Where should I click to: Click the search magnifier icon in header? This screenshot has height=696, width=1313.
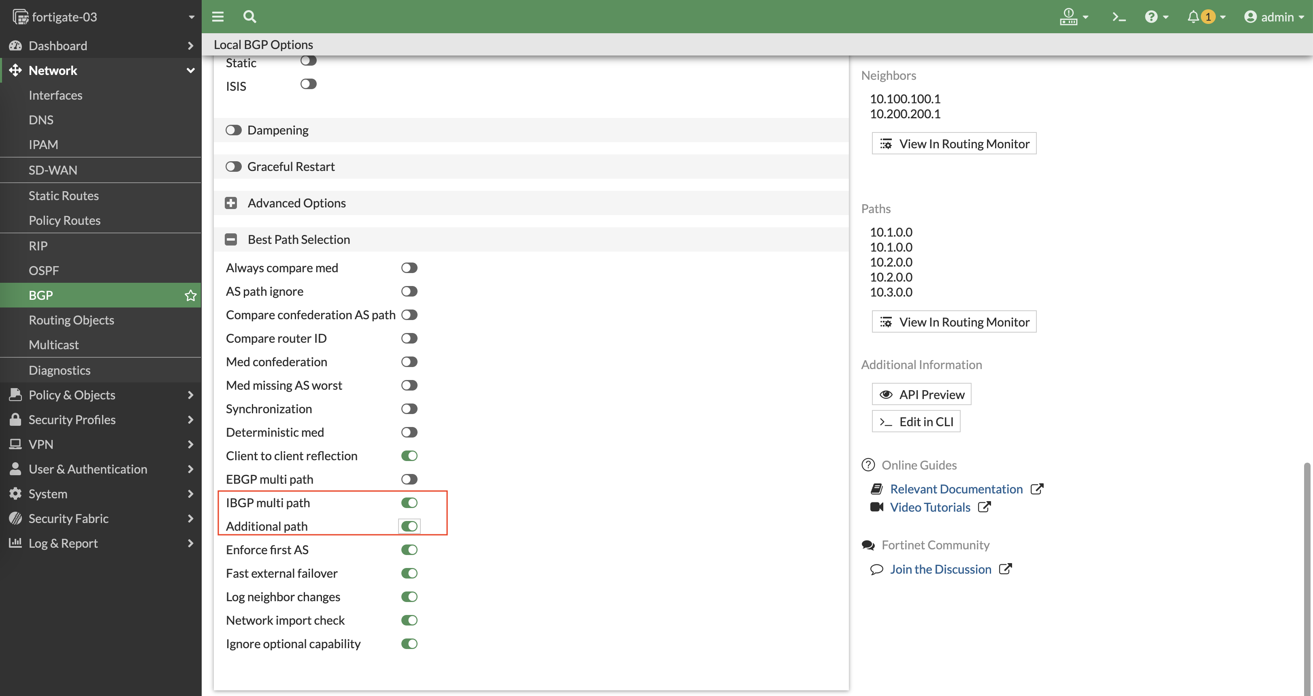click(249, 17)
